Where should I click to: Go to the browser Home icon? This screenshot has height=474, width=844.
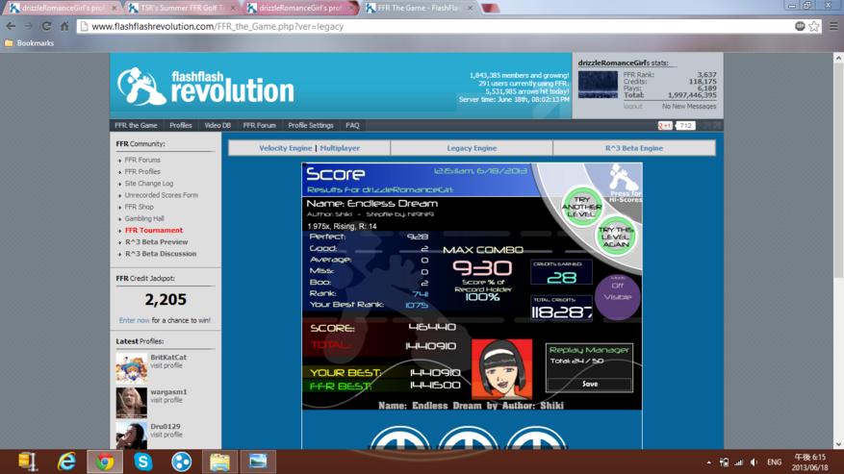(x=64, y=26)
